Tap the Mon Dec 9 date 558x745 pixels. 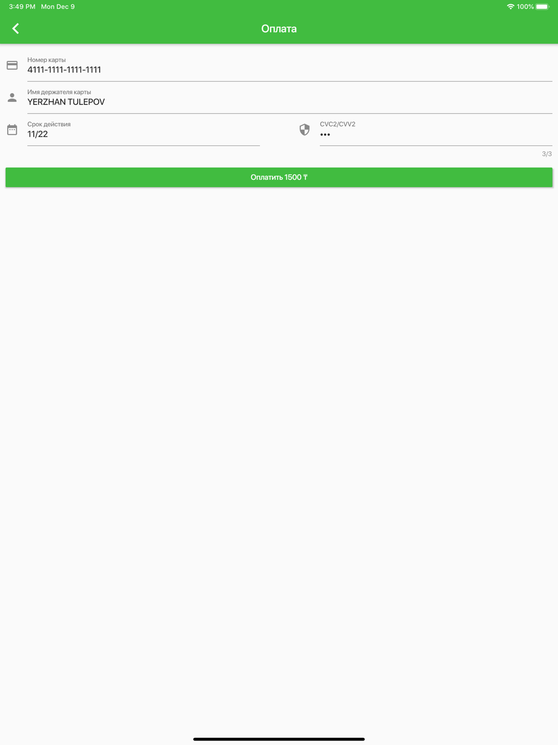[57, 7]
